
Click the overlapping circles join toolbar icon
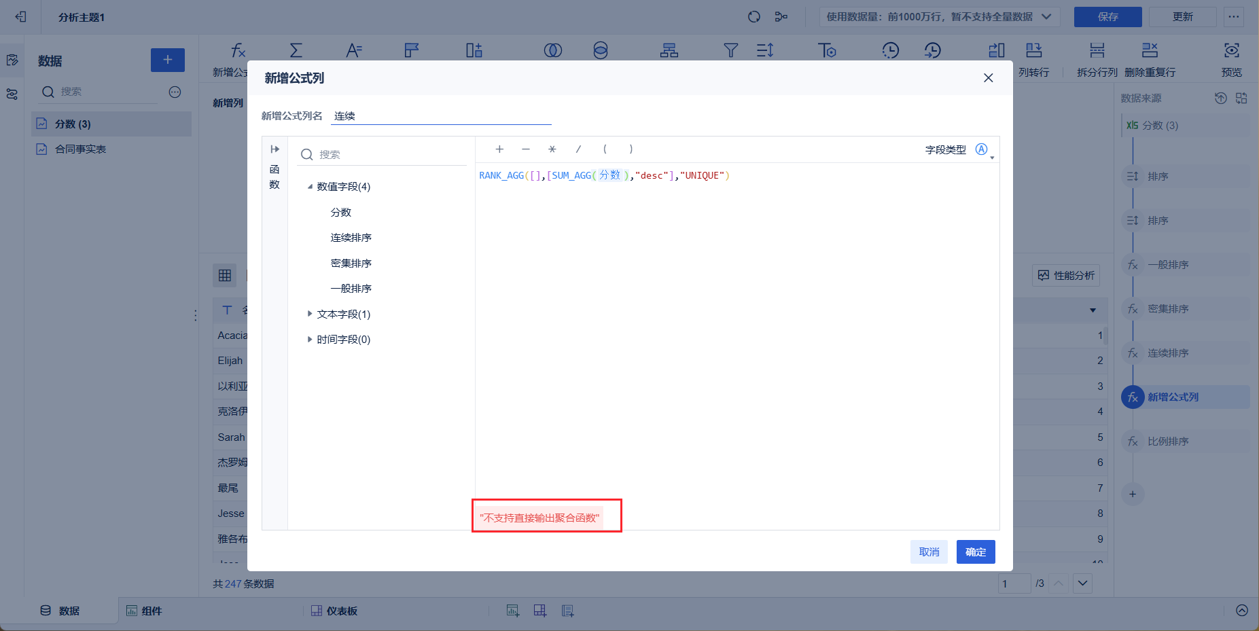pyautogui.click(x=553, y=50)
